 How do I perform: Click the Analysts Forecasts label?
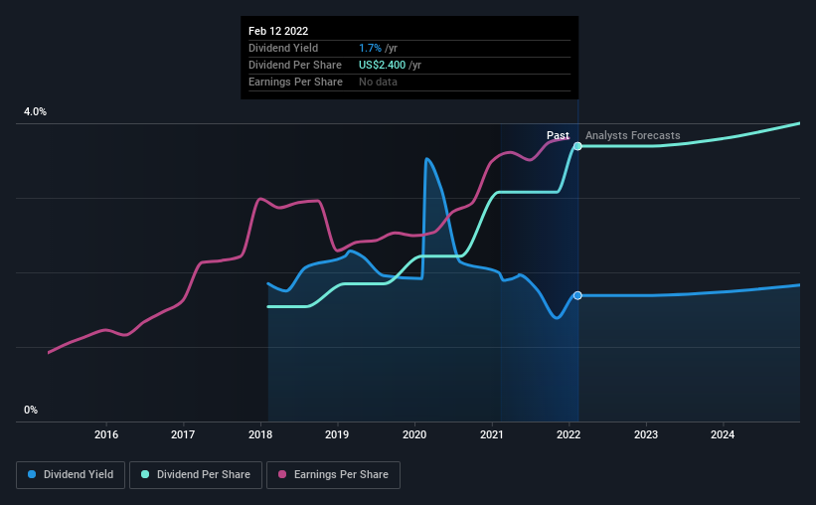(x=633, y=135)
